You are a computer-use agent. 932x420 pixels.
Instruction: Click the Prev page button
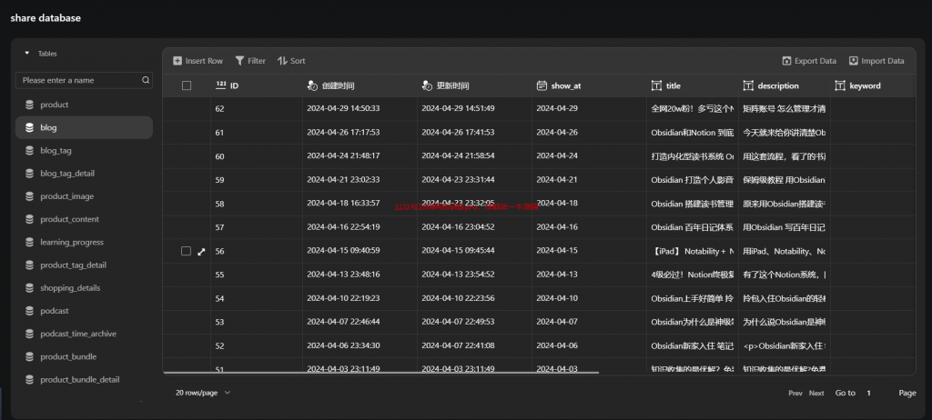tap(795, 393)
